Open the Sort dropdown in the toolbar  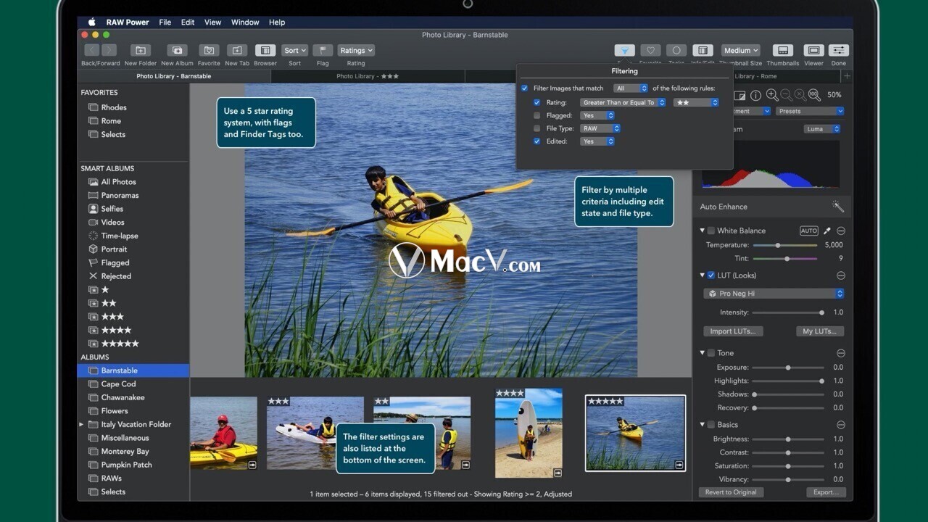click(x=294, y=50)
